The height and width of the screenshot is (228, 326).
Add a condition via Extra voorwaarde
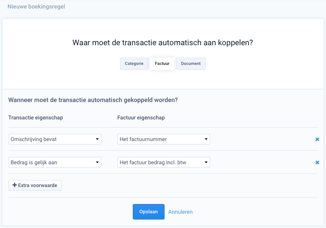point(35,185)
